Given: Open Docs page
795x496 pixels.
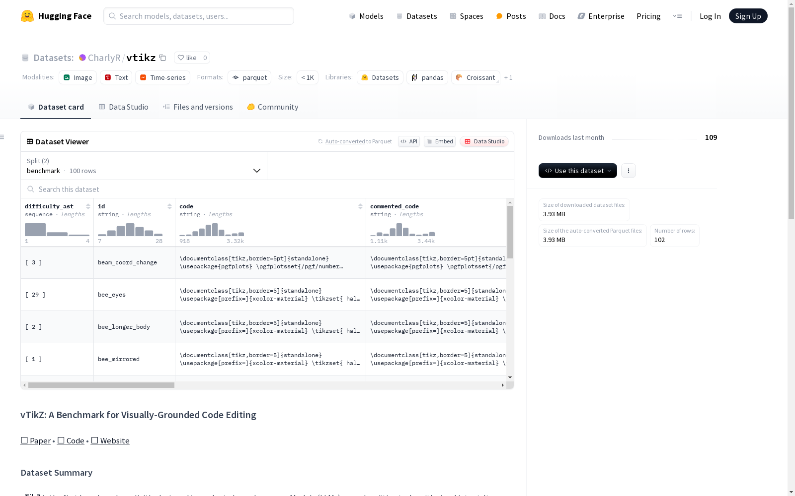Looking at the screenshot, I should click(x=552, y=16).
